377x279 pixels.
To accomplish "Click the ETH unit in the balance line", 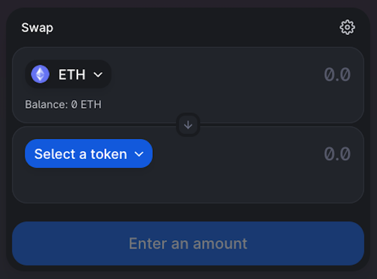I will click(x=91, y=105).
